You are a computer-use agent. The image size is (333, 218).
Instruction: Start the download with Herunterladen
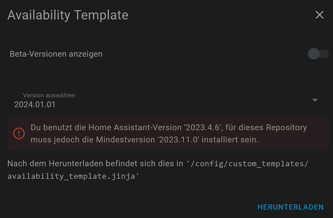tap(291, 207)
